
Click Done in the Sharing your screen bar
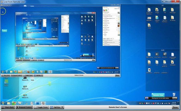click(175, 98)
